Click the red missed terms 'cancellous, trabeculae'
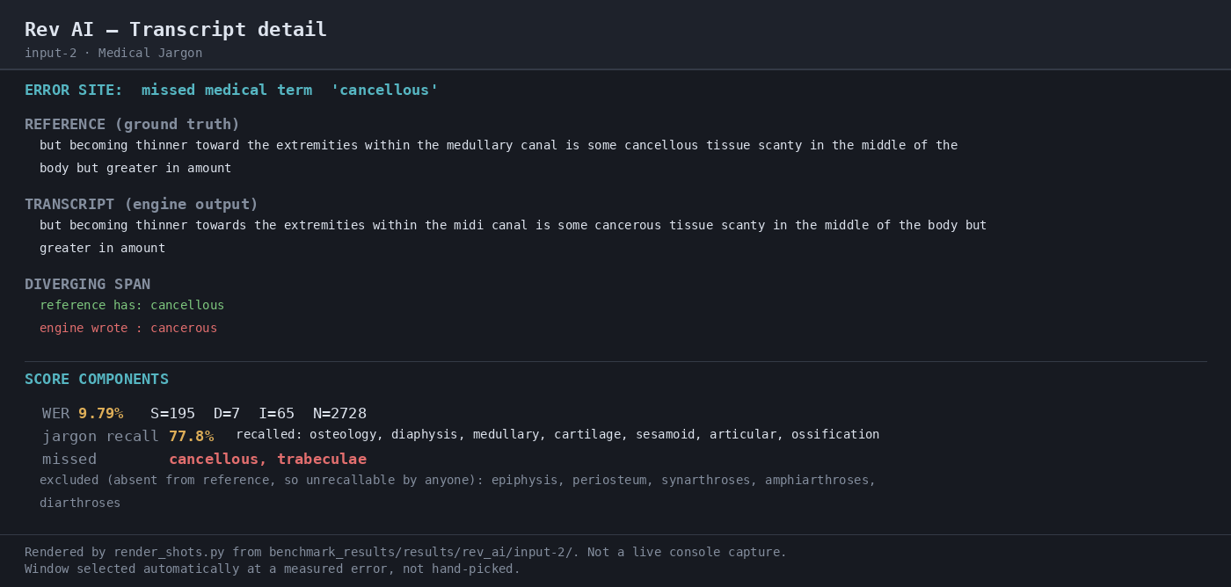 (x=268, y=460)
